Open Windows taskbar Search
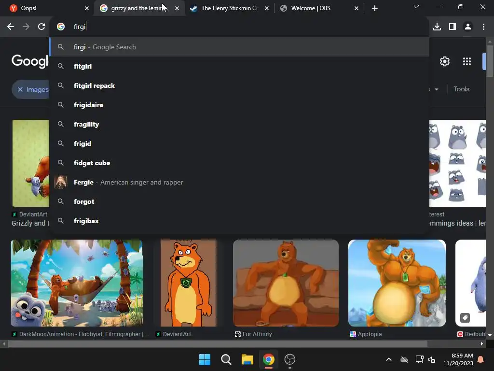The image size is (494, 371). [226, 359]
